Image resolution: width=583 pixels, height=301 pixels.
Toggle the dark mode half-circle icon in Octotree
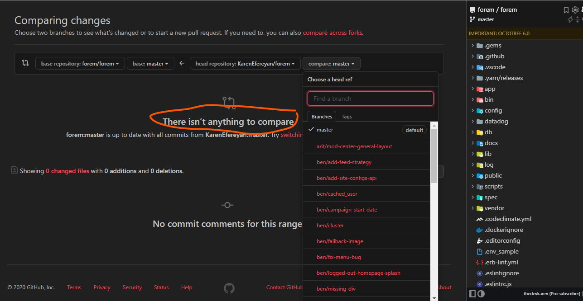click(481, 294)
